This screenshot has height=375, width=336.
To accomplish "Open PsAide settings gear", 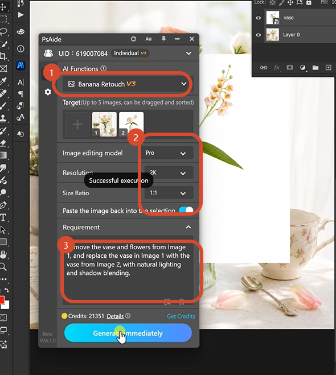I will (48, 92).
